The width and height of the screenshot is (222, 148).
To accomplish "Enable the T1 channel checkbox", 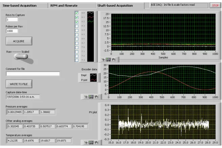I will pos(77,52).
